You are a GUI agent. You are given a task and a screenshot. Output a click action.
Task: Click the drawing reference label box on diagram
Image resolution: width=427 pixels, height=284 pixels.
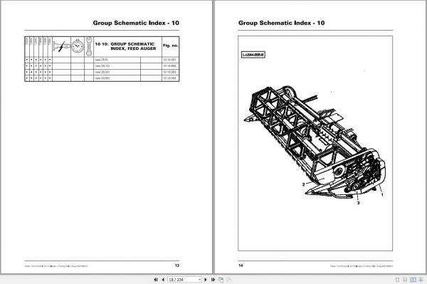[x=253, y=55]
